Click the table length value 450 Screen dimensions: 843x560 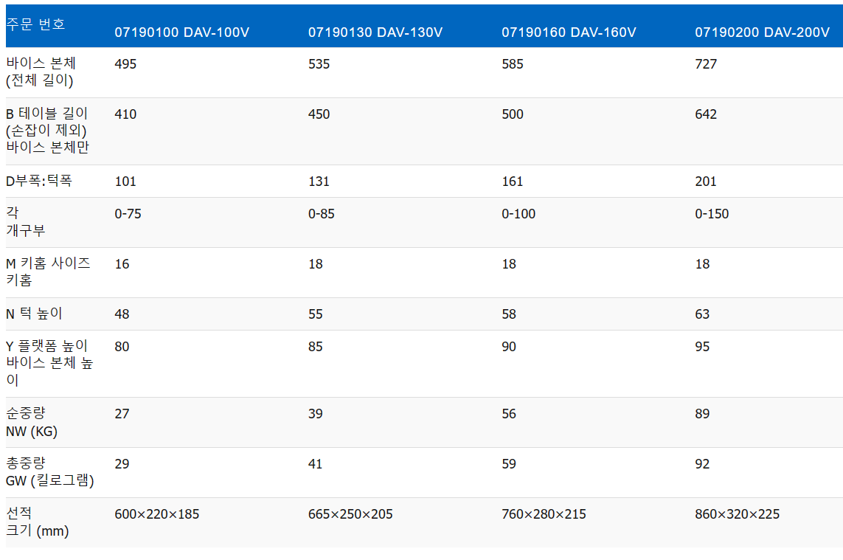point(319,114)
